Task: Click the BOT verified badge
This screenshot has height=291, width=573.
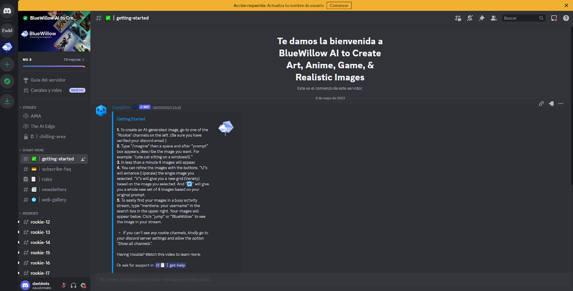Action: [x=145, y=107]
